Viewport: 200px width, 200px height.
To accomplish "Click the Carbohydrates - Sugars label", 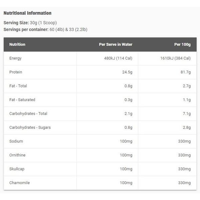I will (x=30, y=127).
